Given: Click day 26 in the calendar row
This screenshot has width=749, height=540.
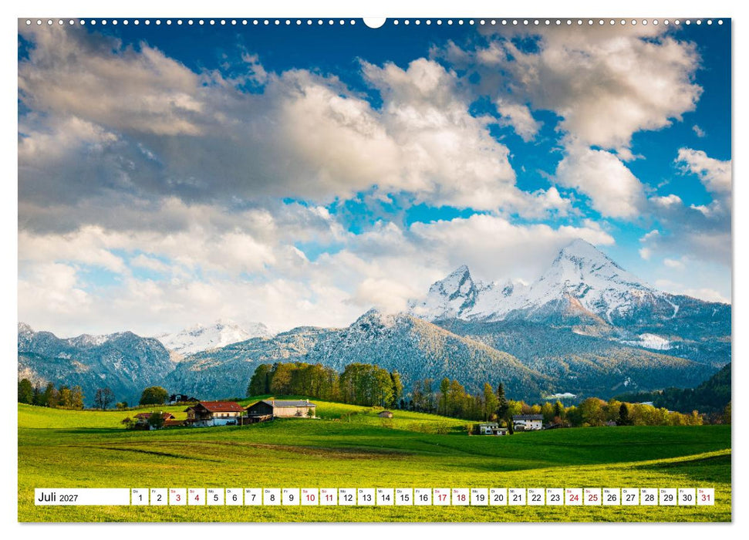Looking at the screenshot, I should tap(612, 497).
